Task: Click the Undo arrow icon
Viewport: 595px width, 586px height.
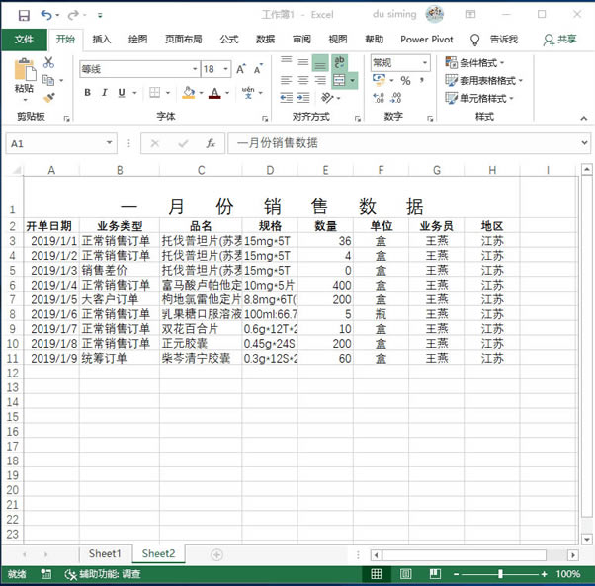Action: (x=46, y=15)
